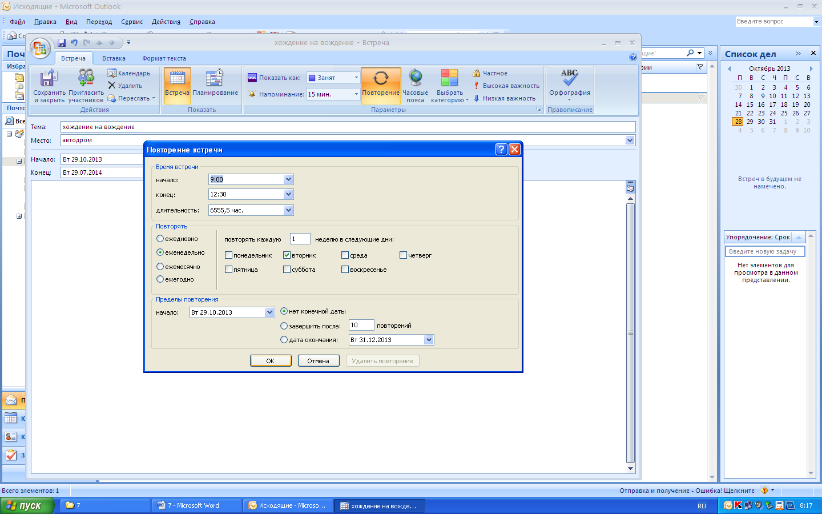Image resolution: width=822 pixels, height=514 pixels.
Task: Go to next month in calendar
Action: click(x=811, y=69)
